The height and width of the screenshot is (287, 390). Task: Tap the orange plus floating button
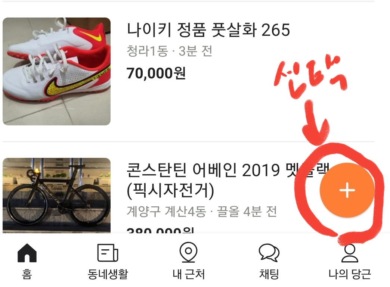click(347, 190)
